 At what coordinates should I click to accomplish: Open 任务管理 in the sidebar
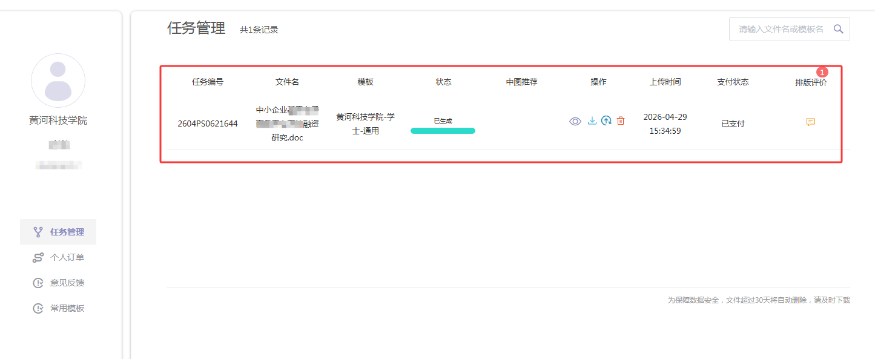[58, 232]
